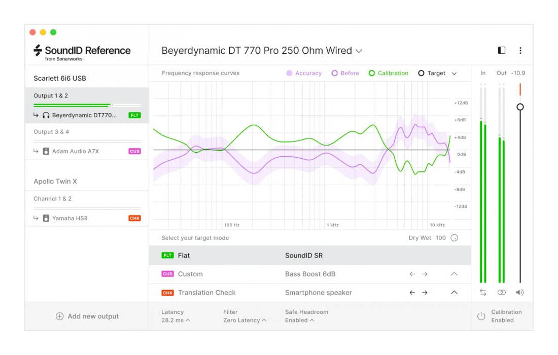The image size is (558, 355).
Task: Select the Flat SoundID SR target mode
Action: [203, 256]
